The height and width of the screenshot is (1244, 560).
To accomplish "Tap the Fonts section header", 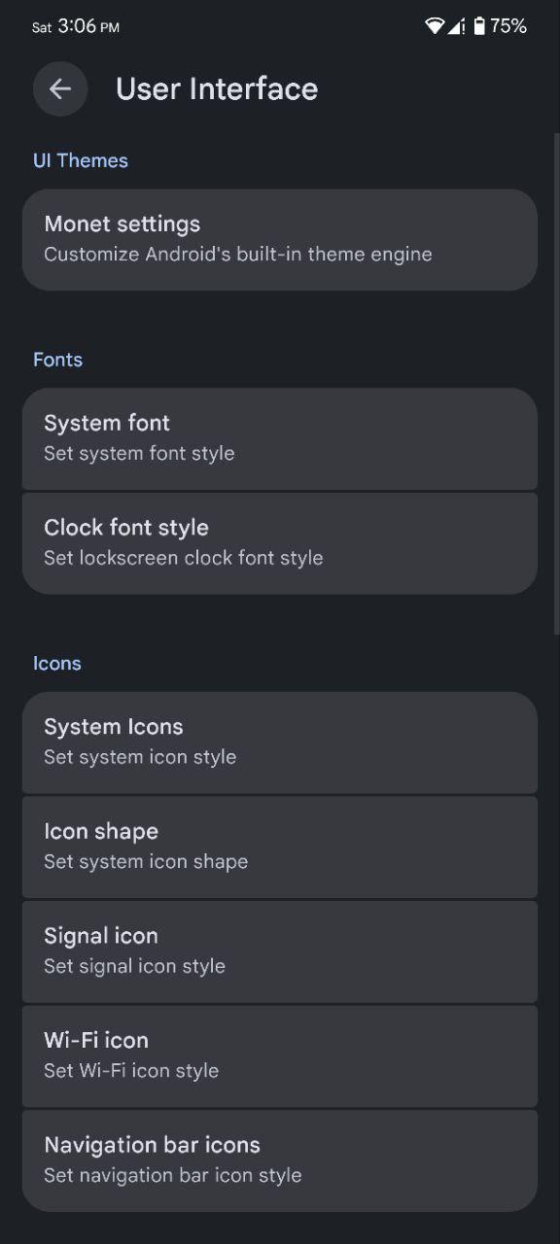I will click(x=57, y=360).
